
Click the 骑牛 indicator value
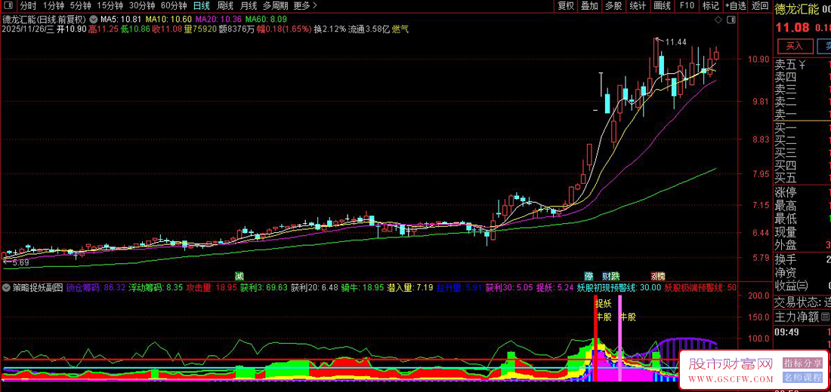362,288
